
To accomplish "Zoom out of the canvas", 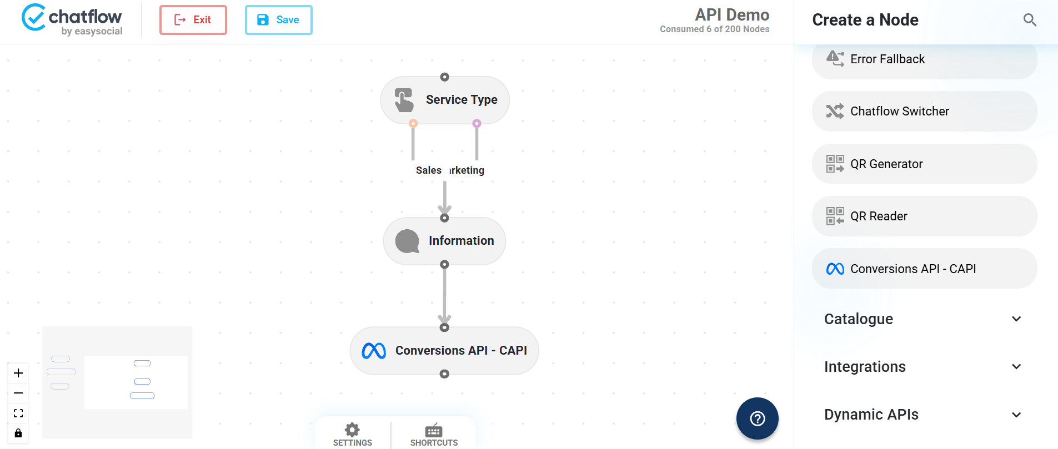I will coord(18,393).
